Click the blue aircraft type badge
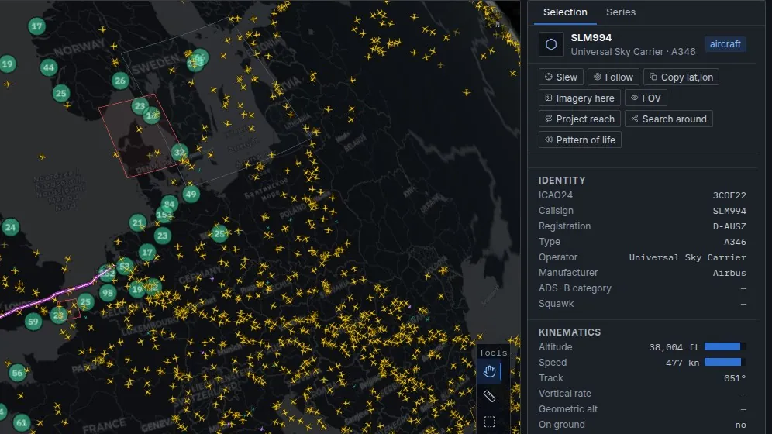 click(725, 44)
